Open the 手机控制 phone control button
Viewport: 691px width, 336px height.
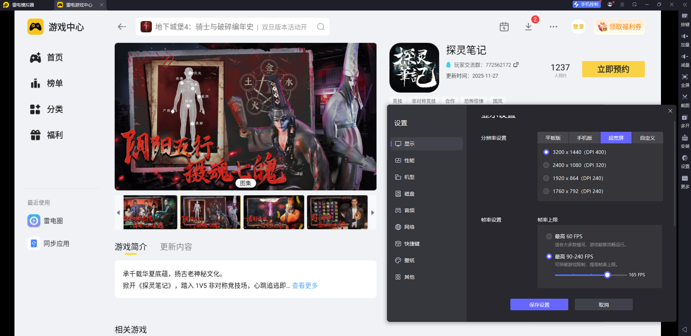point(586,4)
